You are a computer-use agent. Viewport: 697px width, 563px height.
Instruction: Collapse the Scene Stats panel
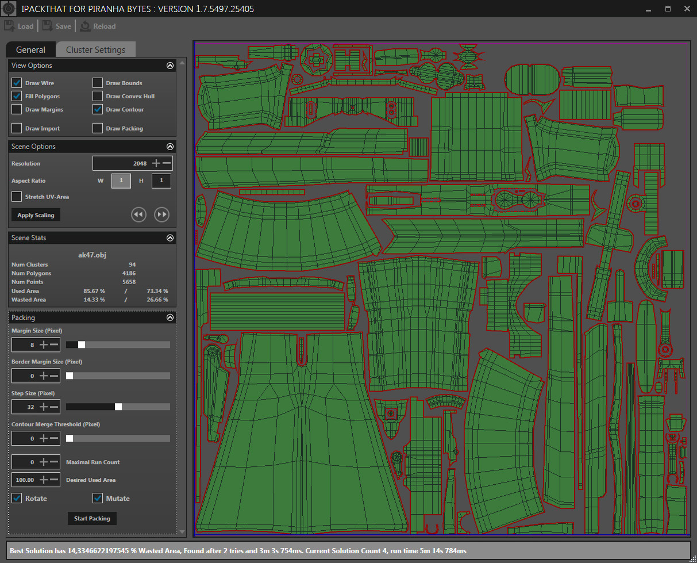click(170, 238)
